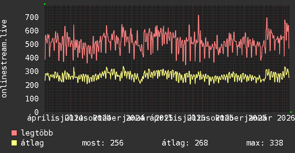The height and width of the screenshot is (153, 295).
Task: Click the 'max: 338' value
Action: click(x=265, y=143)
